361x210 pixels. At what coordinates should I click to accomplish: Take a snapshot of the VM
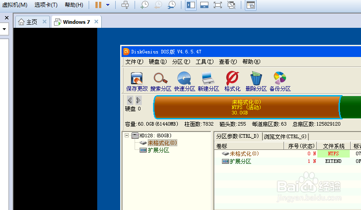coord(144,5)
